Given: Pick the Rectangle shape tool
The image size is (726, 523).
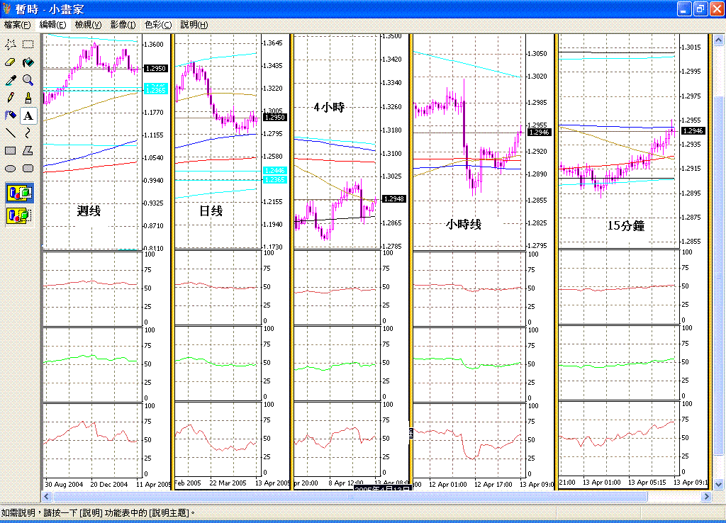Looking at the screenshot, I should 11,150.
